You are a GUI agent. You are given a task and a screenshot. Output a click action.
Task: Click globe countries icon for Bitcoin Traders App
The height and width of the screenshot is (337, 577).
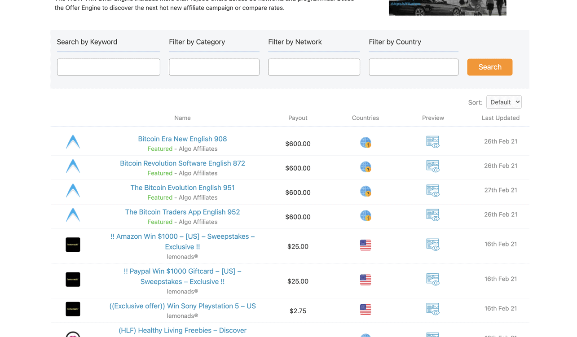[366, 215]
